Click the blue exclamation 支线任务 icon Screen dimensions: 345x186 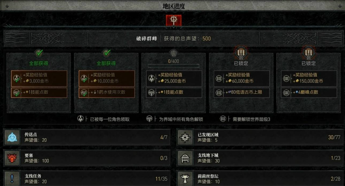point(12,179)
